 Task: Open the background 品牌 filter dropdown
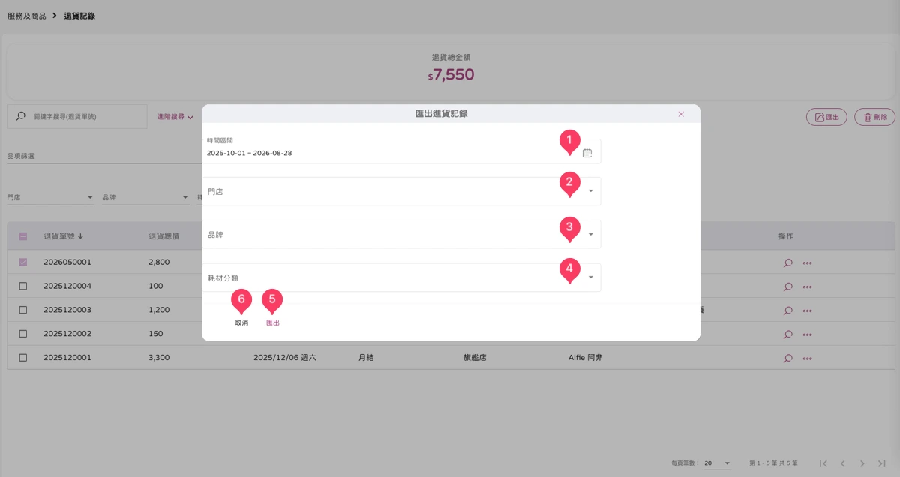(145, 198)
